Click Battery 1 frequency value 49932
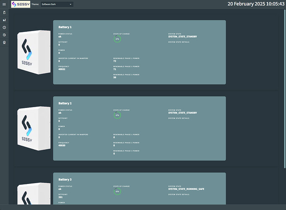 click(62, 69)
